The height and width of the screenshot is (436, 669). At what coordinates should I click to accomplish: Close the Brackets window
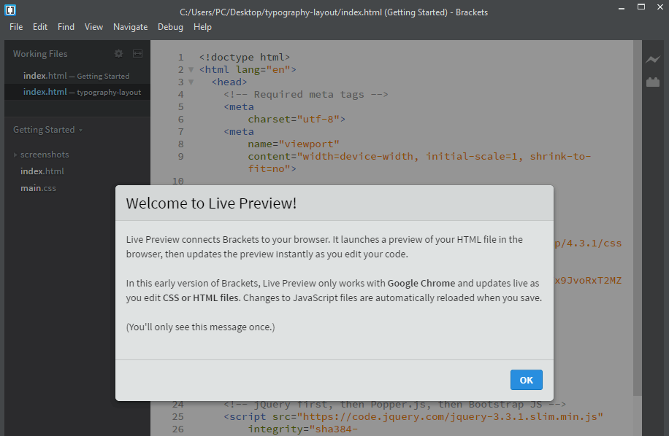click(x=660, y=7)
